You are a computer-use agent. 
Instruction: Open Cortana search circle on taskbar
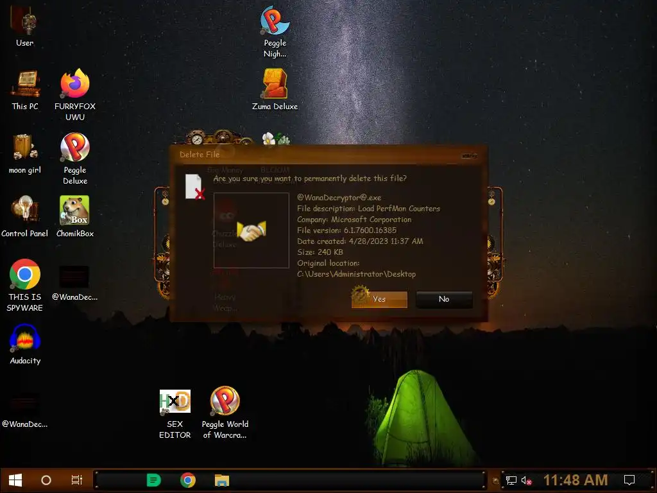pyautogui.click(x=46, y=480)
